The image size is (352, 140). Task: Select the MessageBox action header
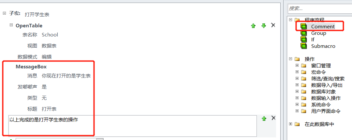pos(31,67)
